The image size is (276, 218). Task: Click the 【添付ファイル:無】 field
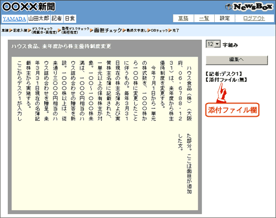(226, 80)
